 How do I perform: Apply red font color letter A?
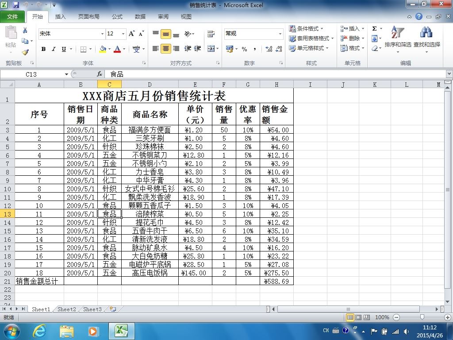point(117,49)
